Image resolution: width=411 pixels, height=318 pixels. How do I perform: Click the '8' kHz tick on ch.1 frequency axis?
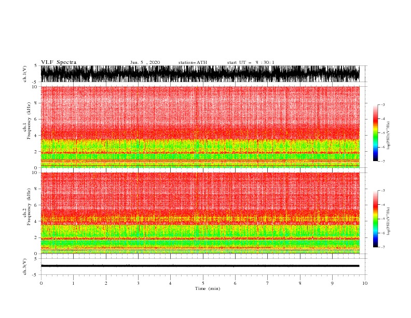click(x=36, y=103)
